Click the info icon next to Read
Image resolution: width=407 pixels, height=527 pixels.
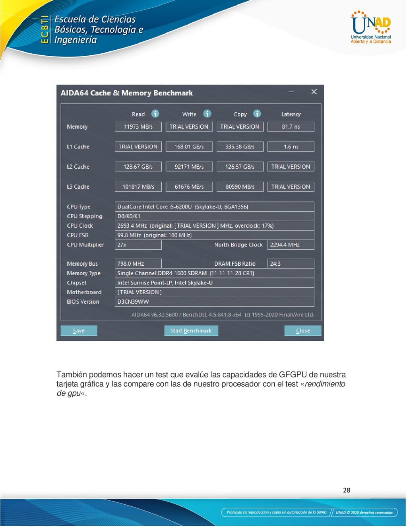point(155,114)
